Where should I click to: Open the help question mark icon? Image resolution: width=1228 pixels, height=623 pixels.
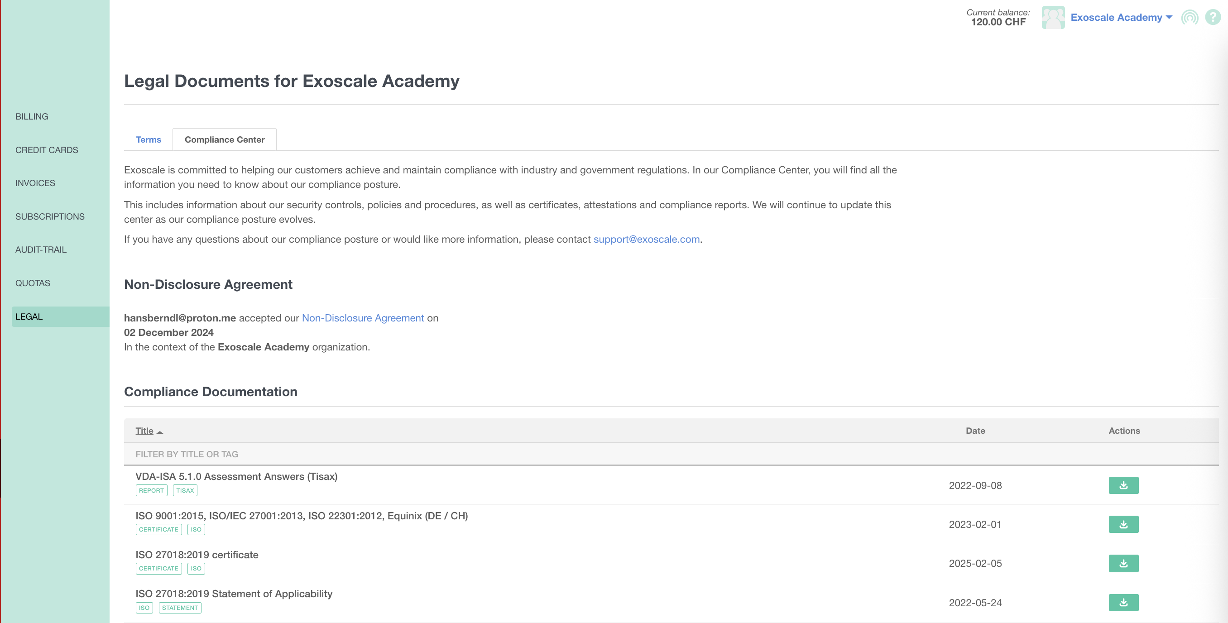1212,18
